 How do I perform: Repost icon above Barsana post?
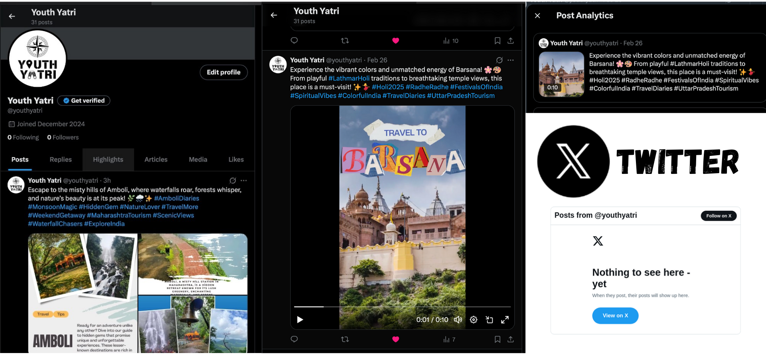coord(345,41)
